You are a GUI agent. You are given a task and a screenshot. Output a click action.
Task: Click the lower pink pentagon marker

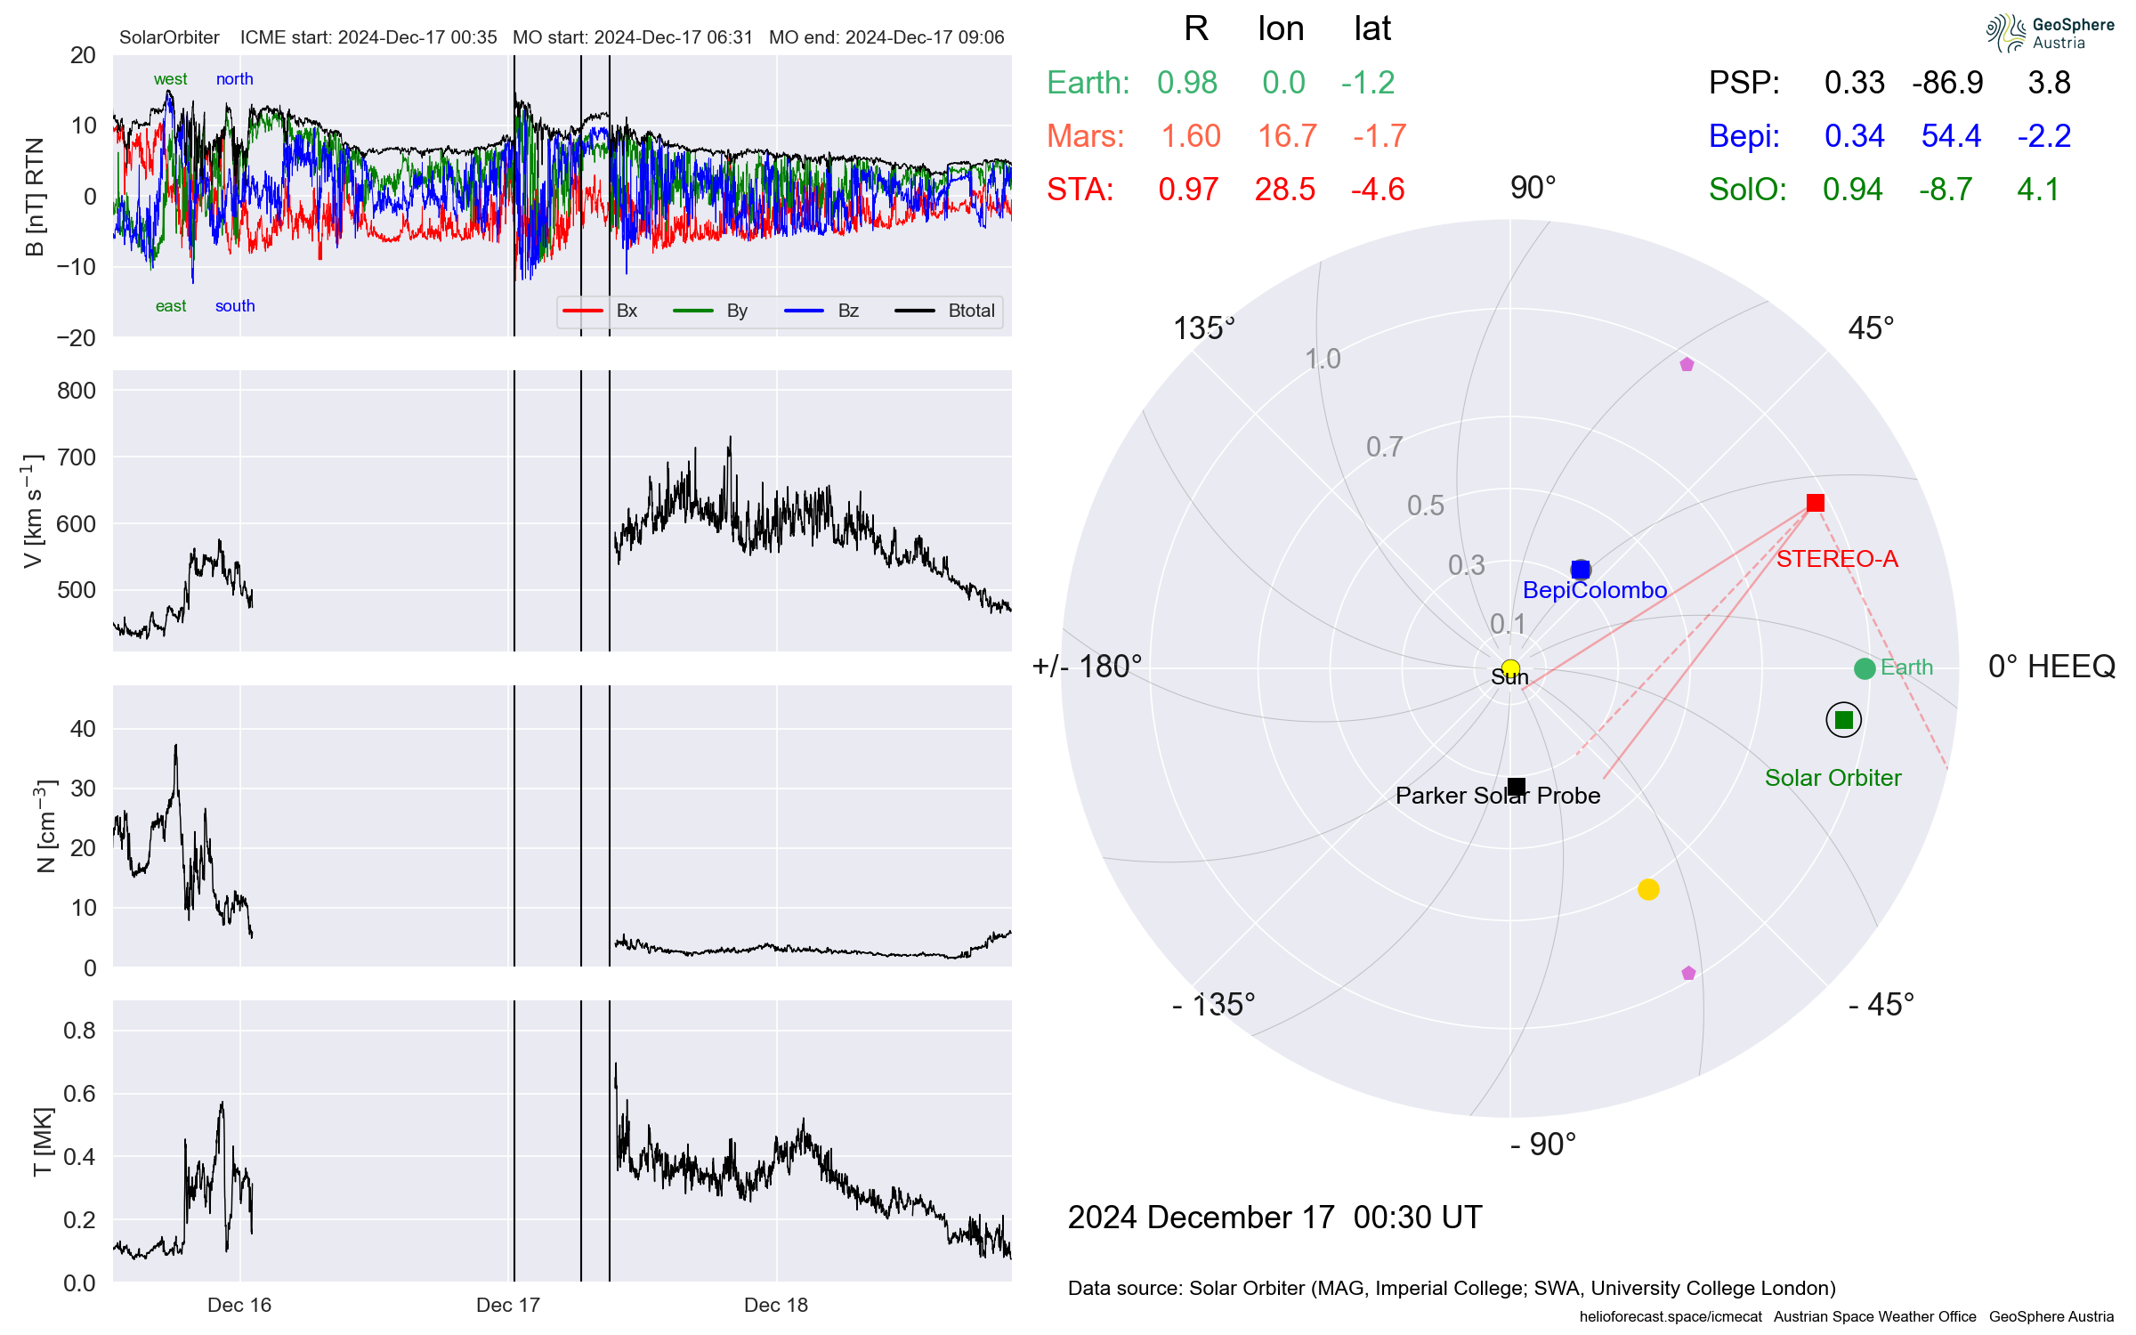coord(1688,973)
